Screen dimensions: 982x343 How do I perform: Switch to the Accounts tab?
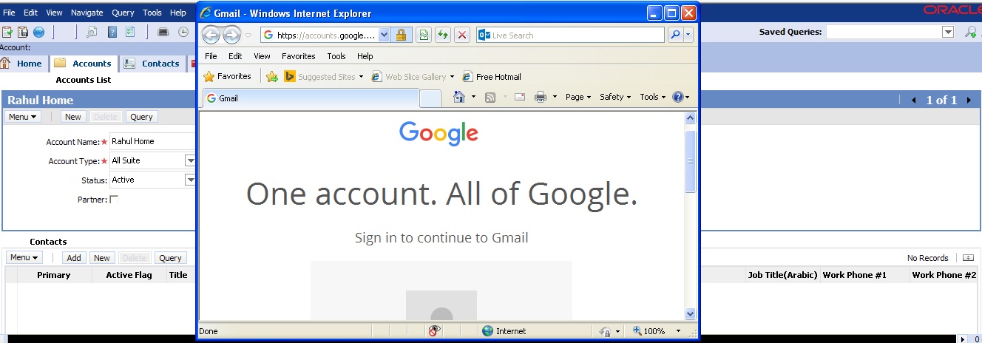(x=83, y=64)
